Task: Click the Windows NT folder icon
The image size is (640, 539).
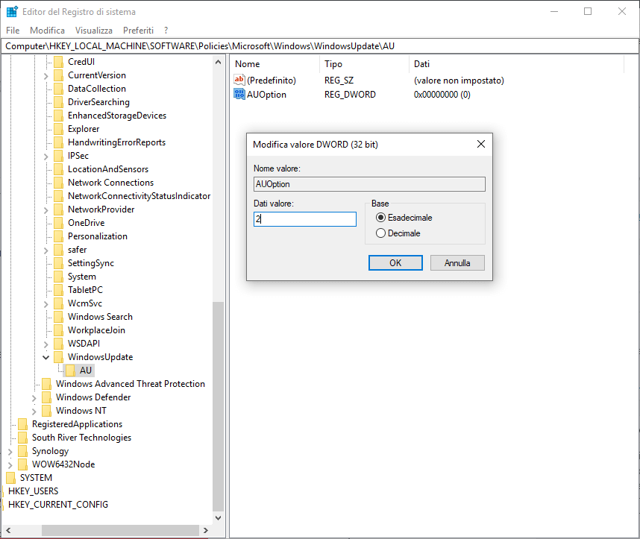Action: click(47, 411)
